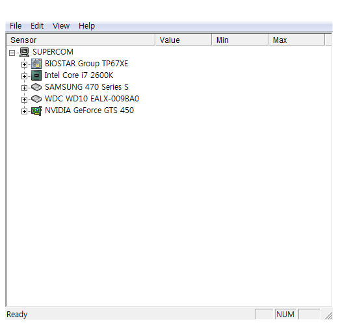Expand the NVIDIA GeForce GTS 450 node
Screen dimensions: 338x325
click(24, 111)
